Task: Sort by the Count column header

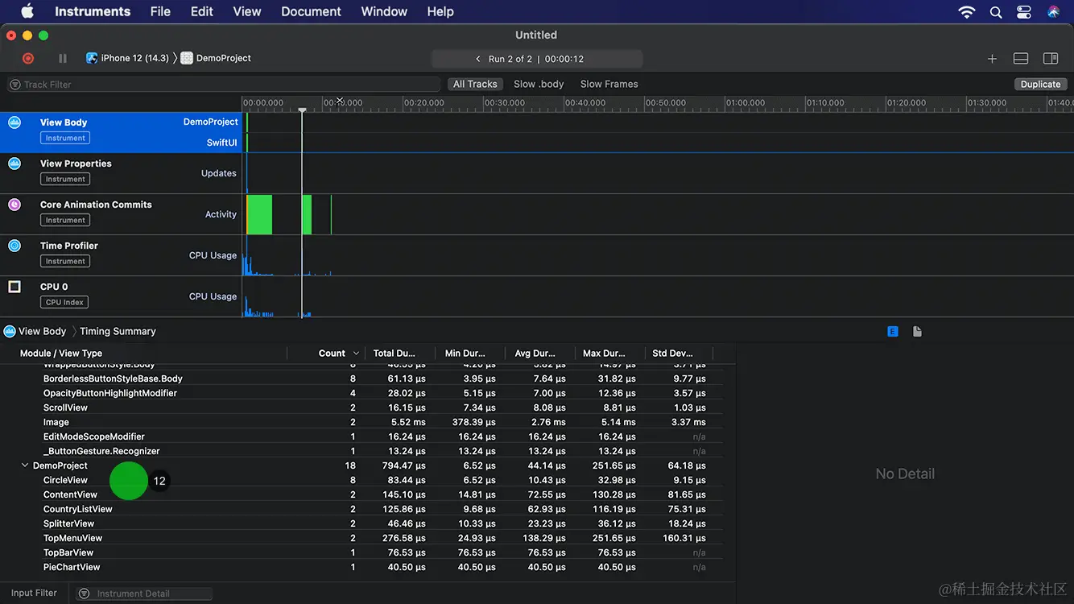Action: click(332, 354)
